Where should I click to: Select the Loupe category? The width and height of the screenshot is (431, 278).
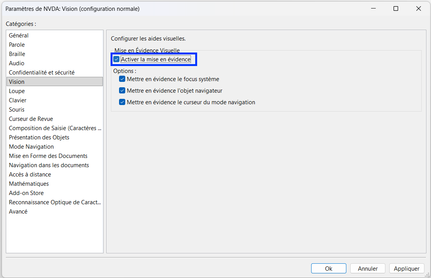(x=55, y=91)
